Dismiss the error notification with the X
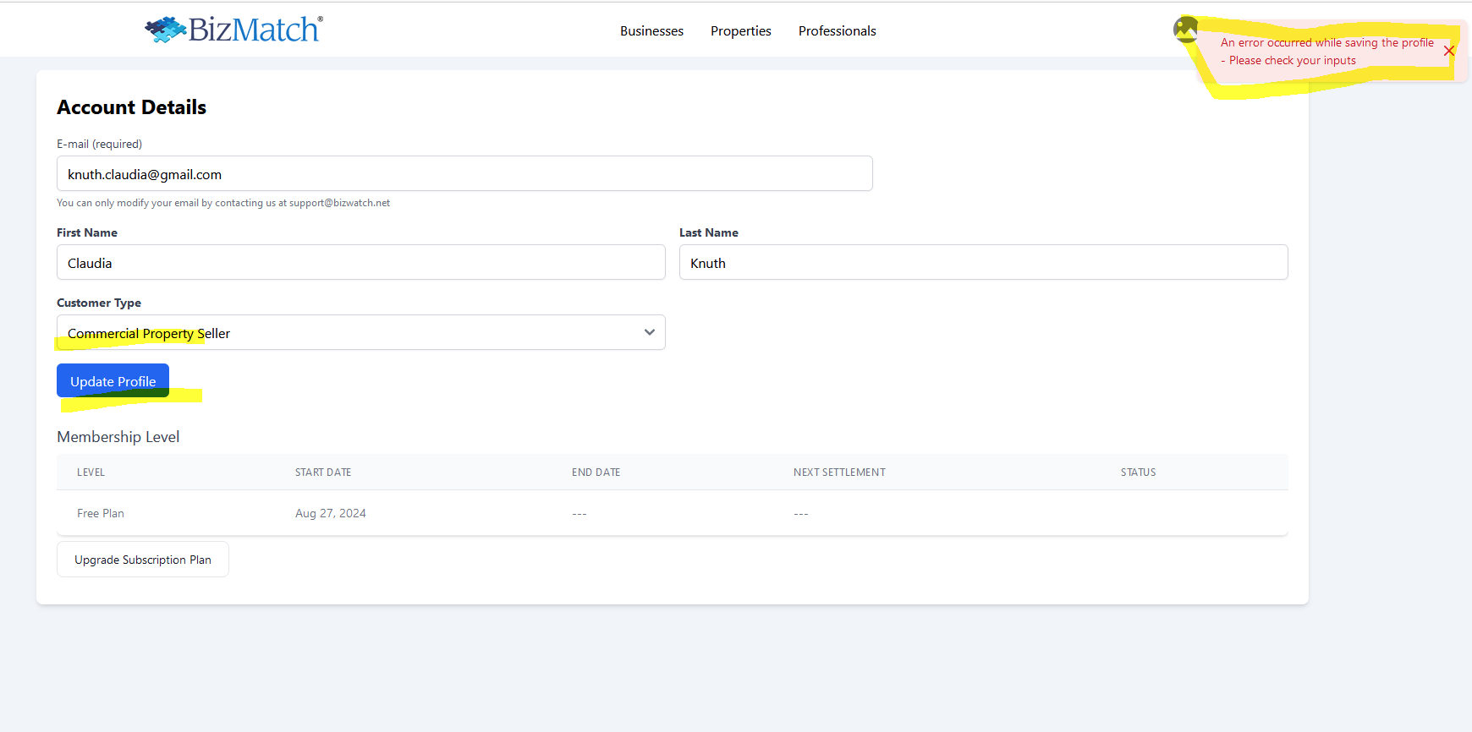 click(1448, 52)
